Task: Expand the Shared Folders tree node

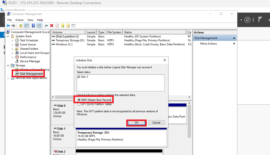Action: pos(13,49)
